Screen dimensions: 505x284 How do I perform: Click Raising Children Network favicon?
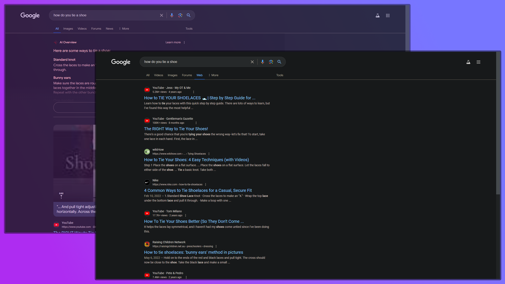(147, 244)
